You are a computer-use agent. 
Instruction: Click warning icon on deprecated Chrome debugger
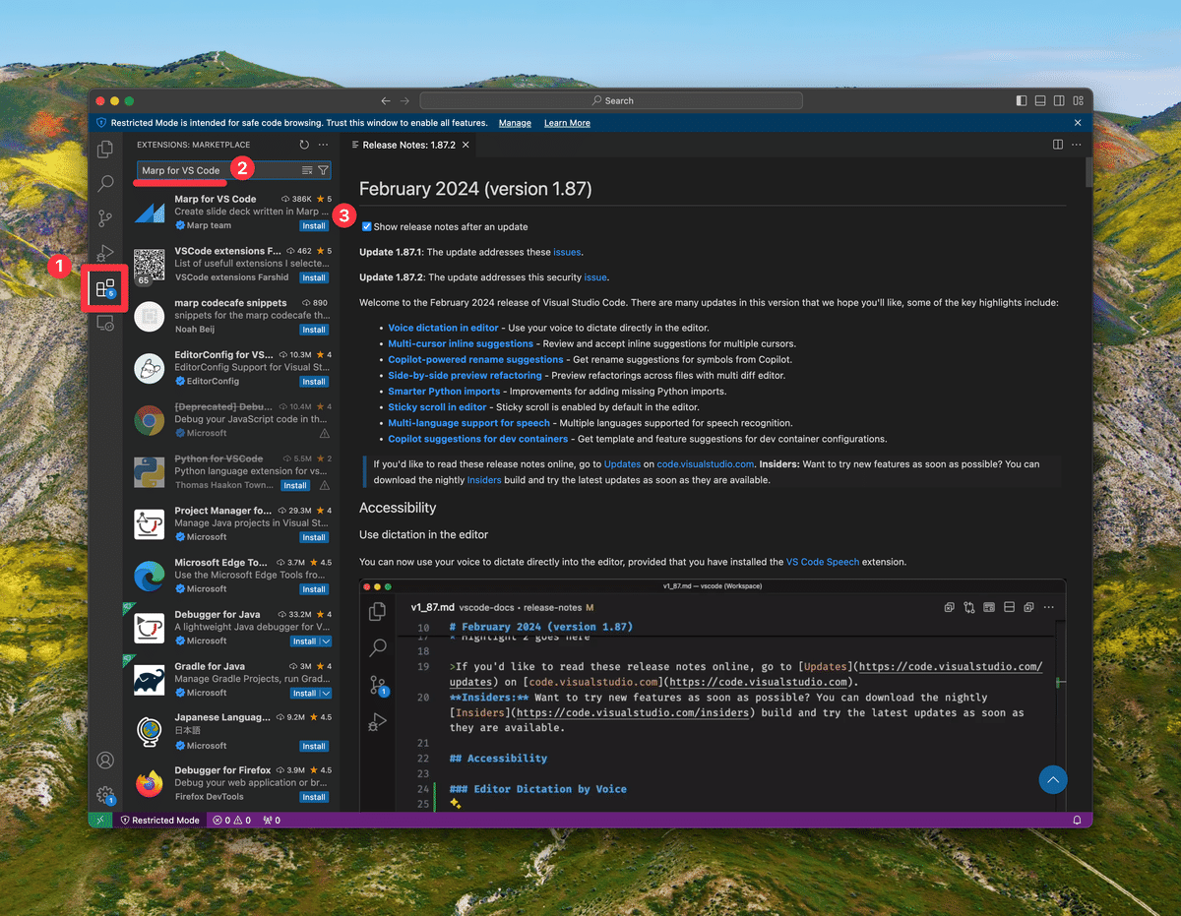click(x=325, y=433)
